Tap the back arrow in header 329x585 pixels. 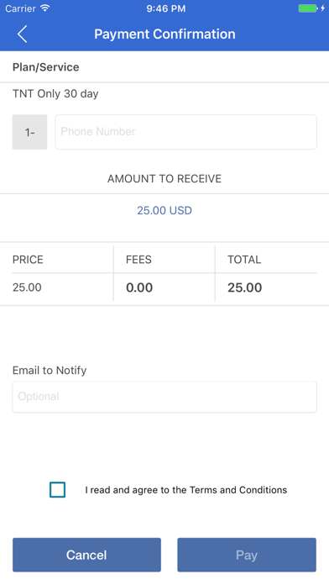pos(23,34)
